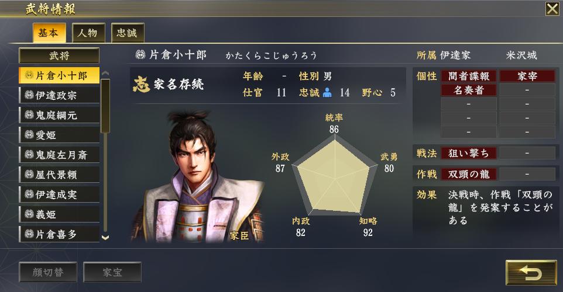Click clan crest beside 伊達政宗

click(x=29, y=95)
